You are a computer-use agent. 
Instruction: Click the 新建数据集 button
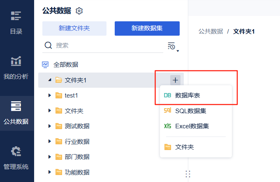(x=147, y=28)
